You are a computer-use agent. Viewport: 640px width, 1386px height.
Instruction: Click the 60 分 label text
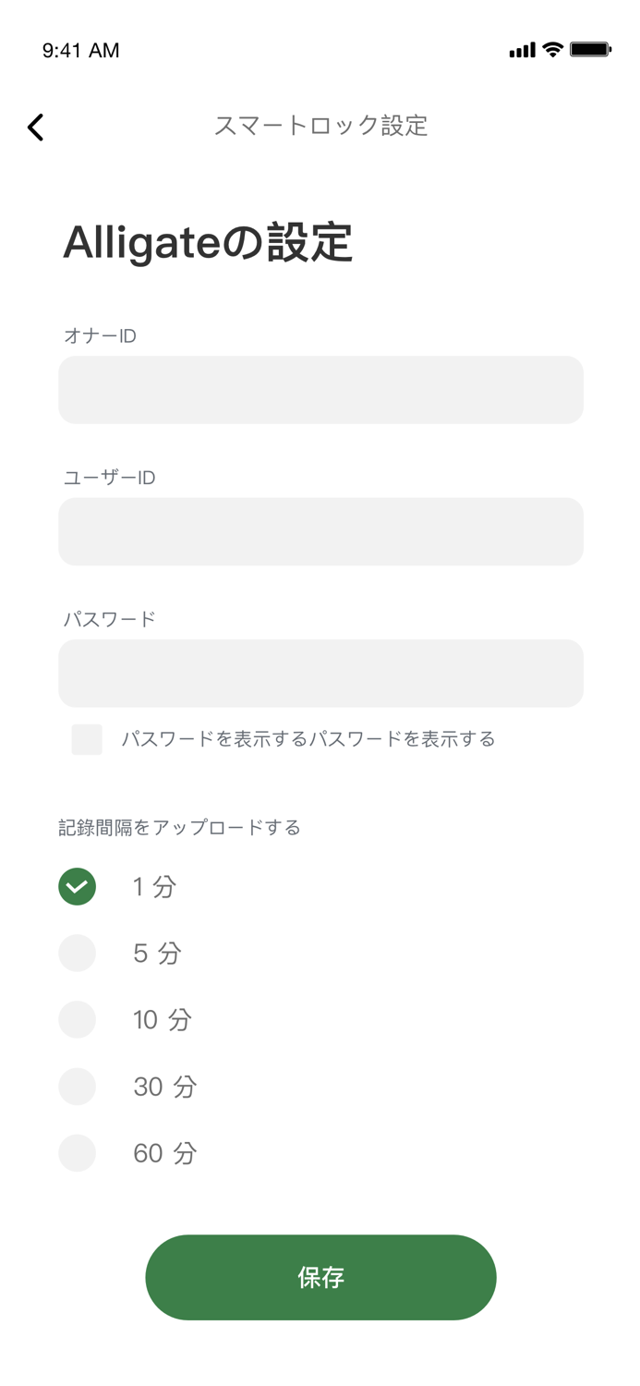coord(165,1153)
